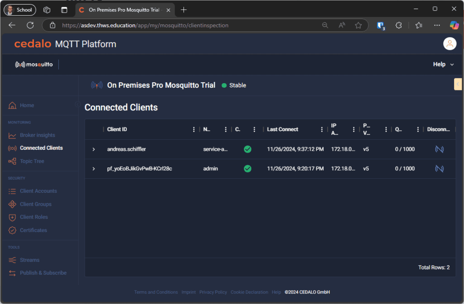Image resolution: width=464 pixels, height=304 pixels.
Task: Open the Privacy Policy link
Action: pos(213,292)
